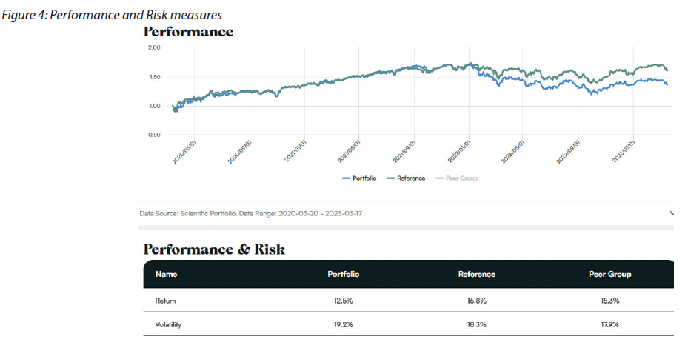Image resolution: width=688 pixels, height=345 pixels.
Task: Click the blue Portfolio legend line marker
Action: pos(346,178)
